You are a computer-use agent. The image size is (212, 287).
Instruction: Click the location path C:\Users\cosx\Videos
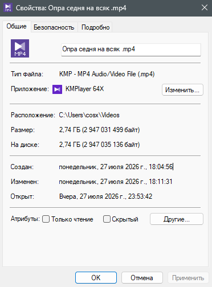click(89, 115)
